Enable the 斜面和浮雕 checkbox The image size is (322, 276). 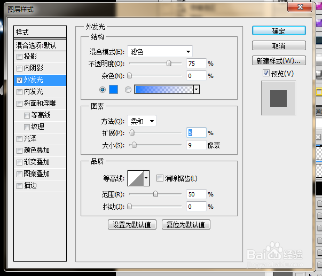[19, 104]
